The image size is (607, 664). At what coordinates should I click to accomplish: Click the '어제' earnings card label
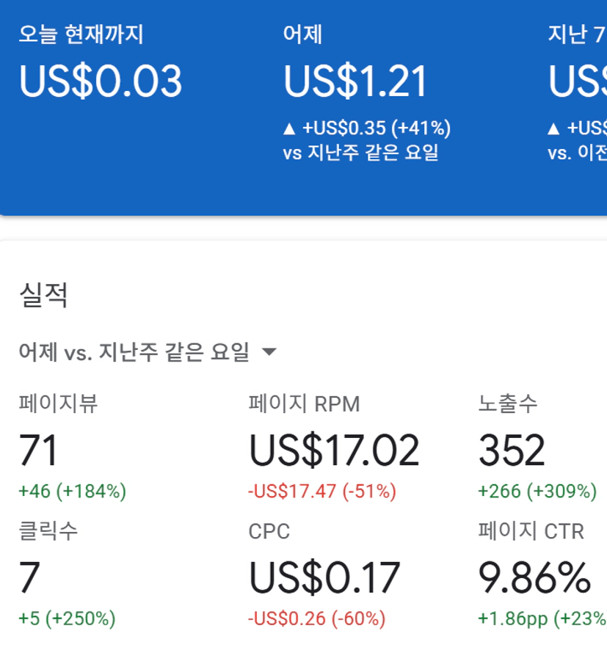click(302, 34)
